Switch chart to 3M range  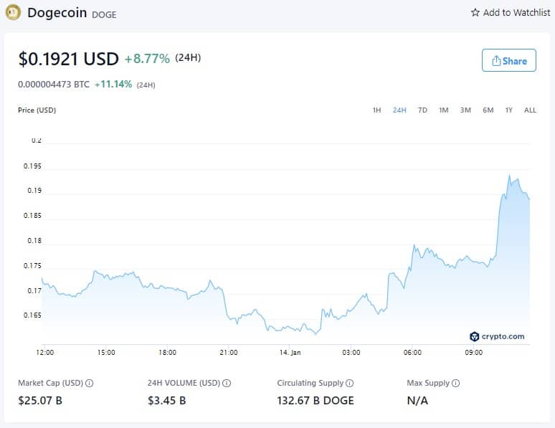point(465,110)
